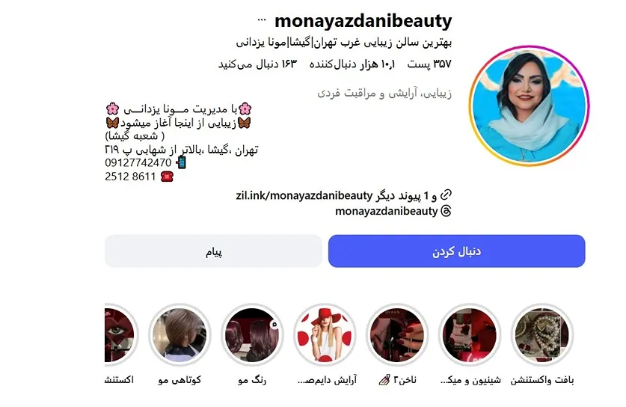The width and height of the screenshot is (626, 407).
Task: Open the zil.ink/monayazdanibeauty link
Action: 304,196
